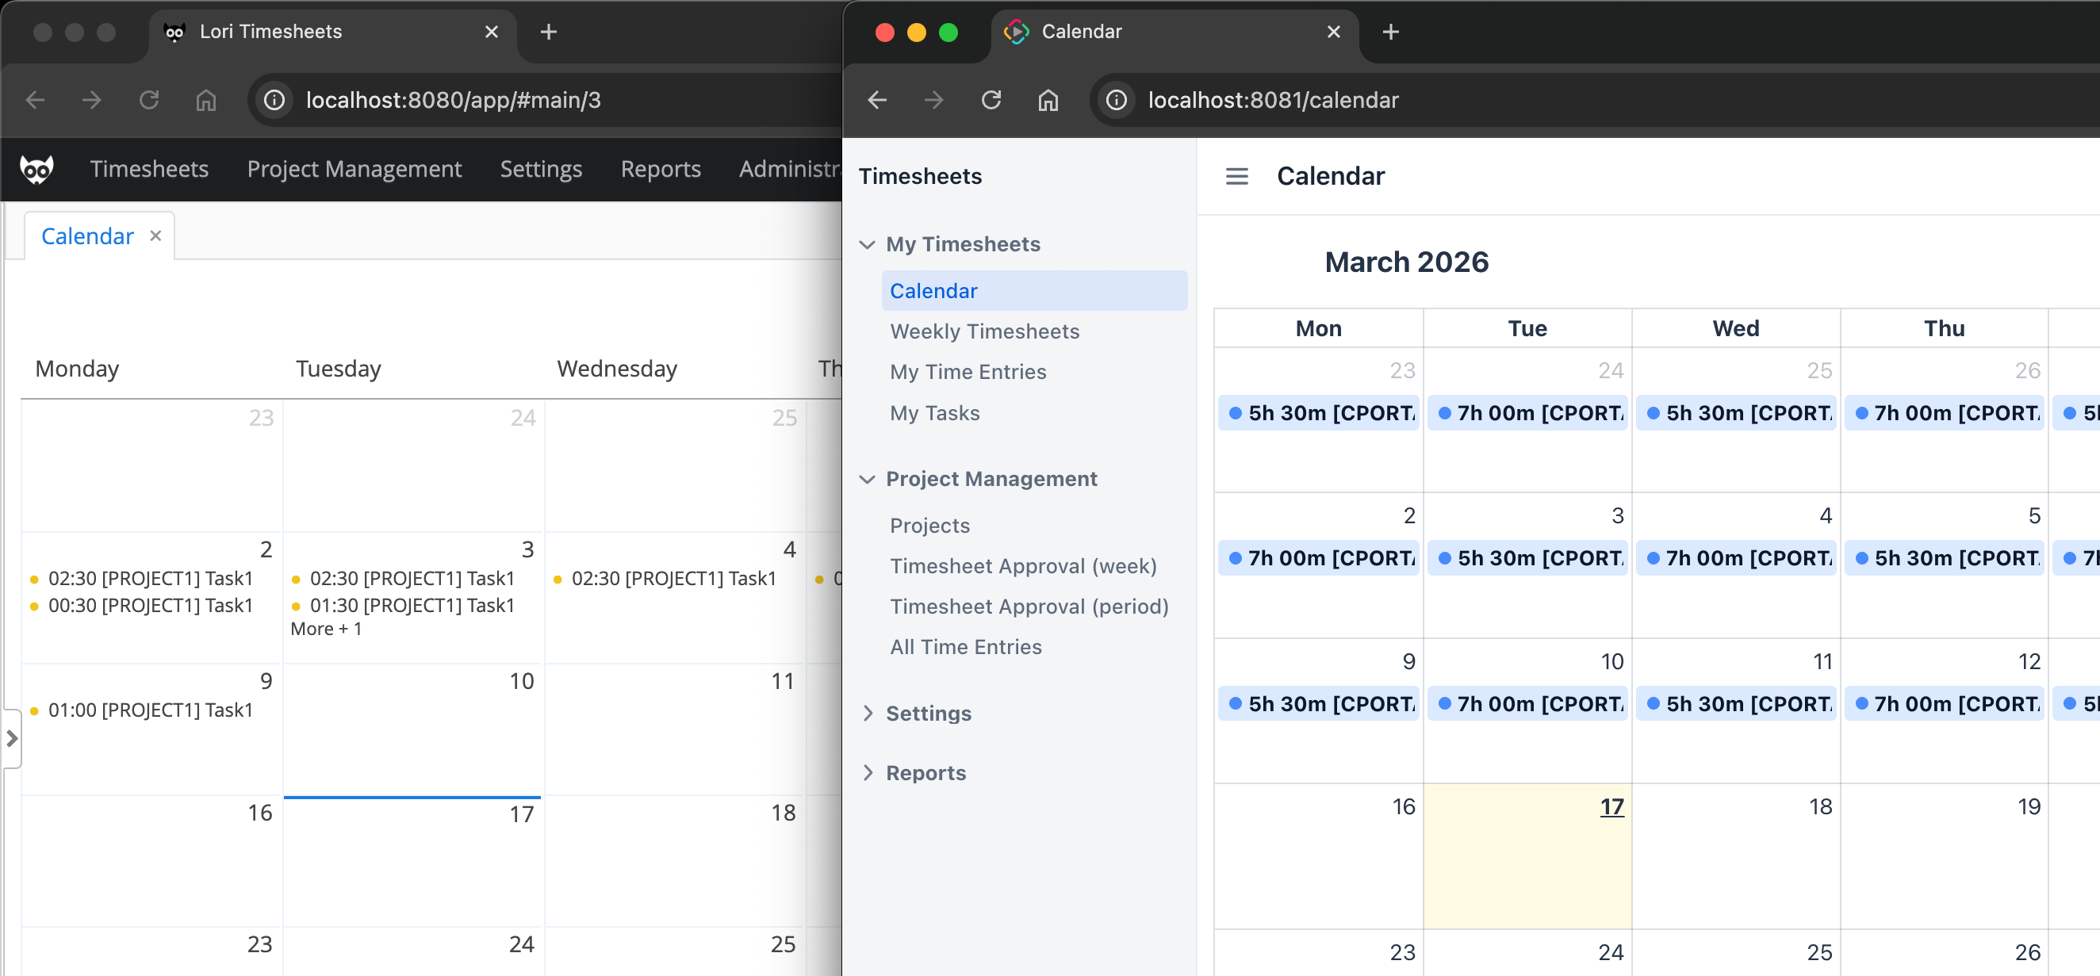Open Weekly Timesheets in the sidebar

pyautogui.click(x=984, y=331)
